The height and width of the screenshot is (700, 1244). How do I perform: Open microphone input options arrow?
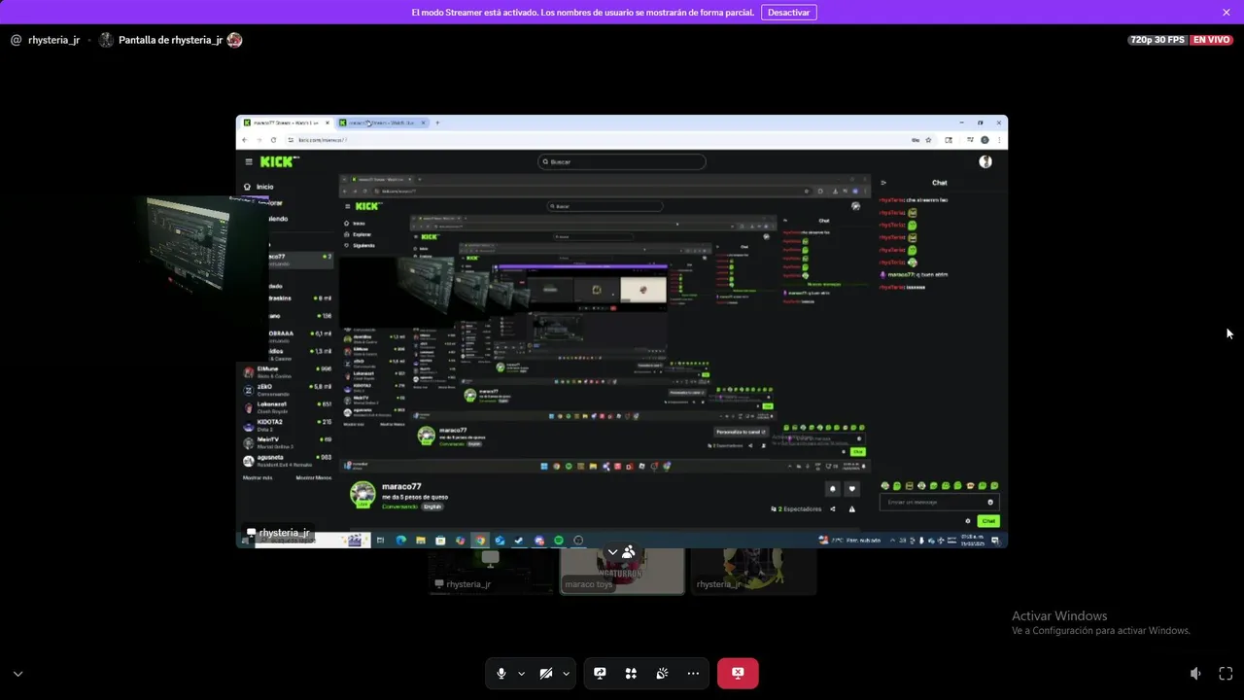pyautogui.click(x=521, y=673)
